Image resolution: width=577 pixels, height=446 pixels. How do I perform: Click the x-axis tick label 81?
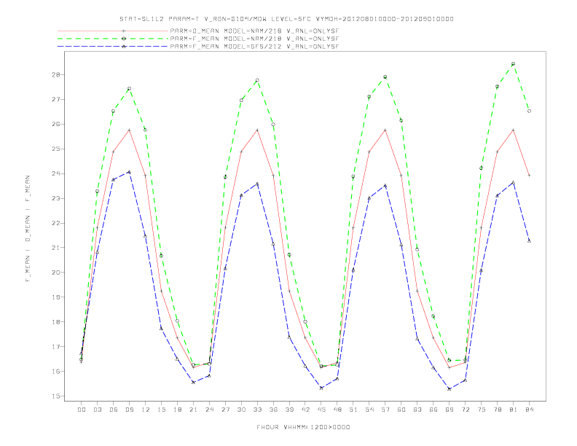click(x=514, y=410)
